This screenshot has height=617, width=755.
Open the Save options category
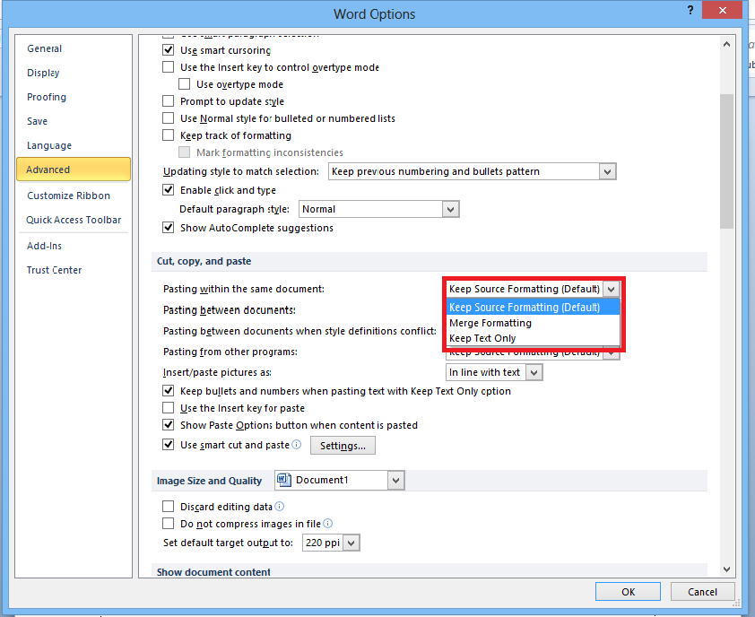point(37,121)
